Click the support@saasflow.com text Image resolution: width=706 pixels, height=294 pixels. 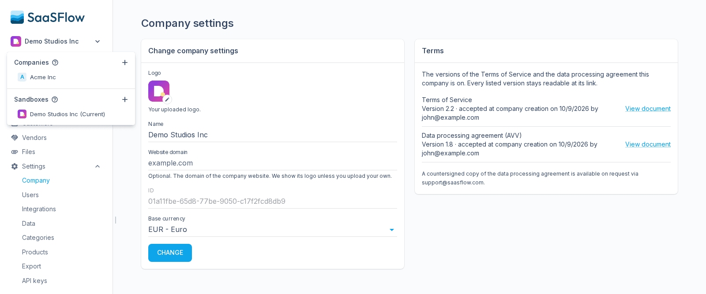point(453,183)
